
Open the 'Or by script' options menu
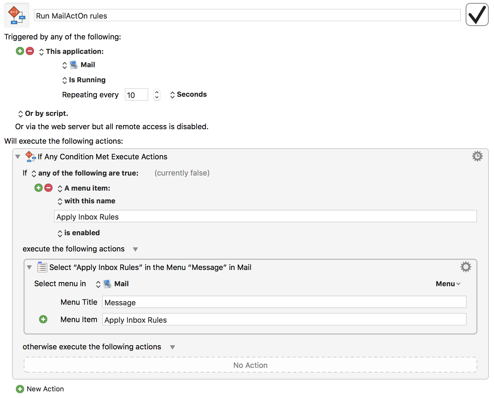[x=43, y=114]
